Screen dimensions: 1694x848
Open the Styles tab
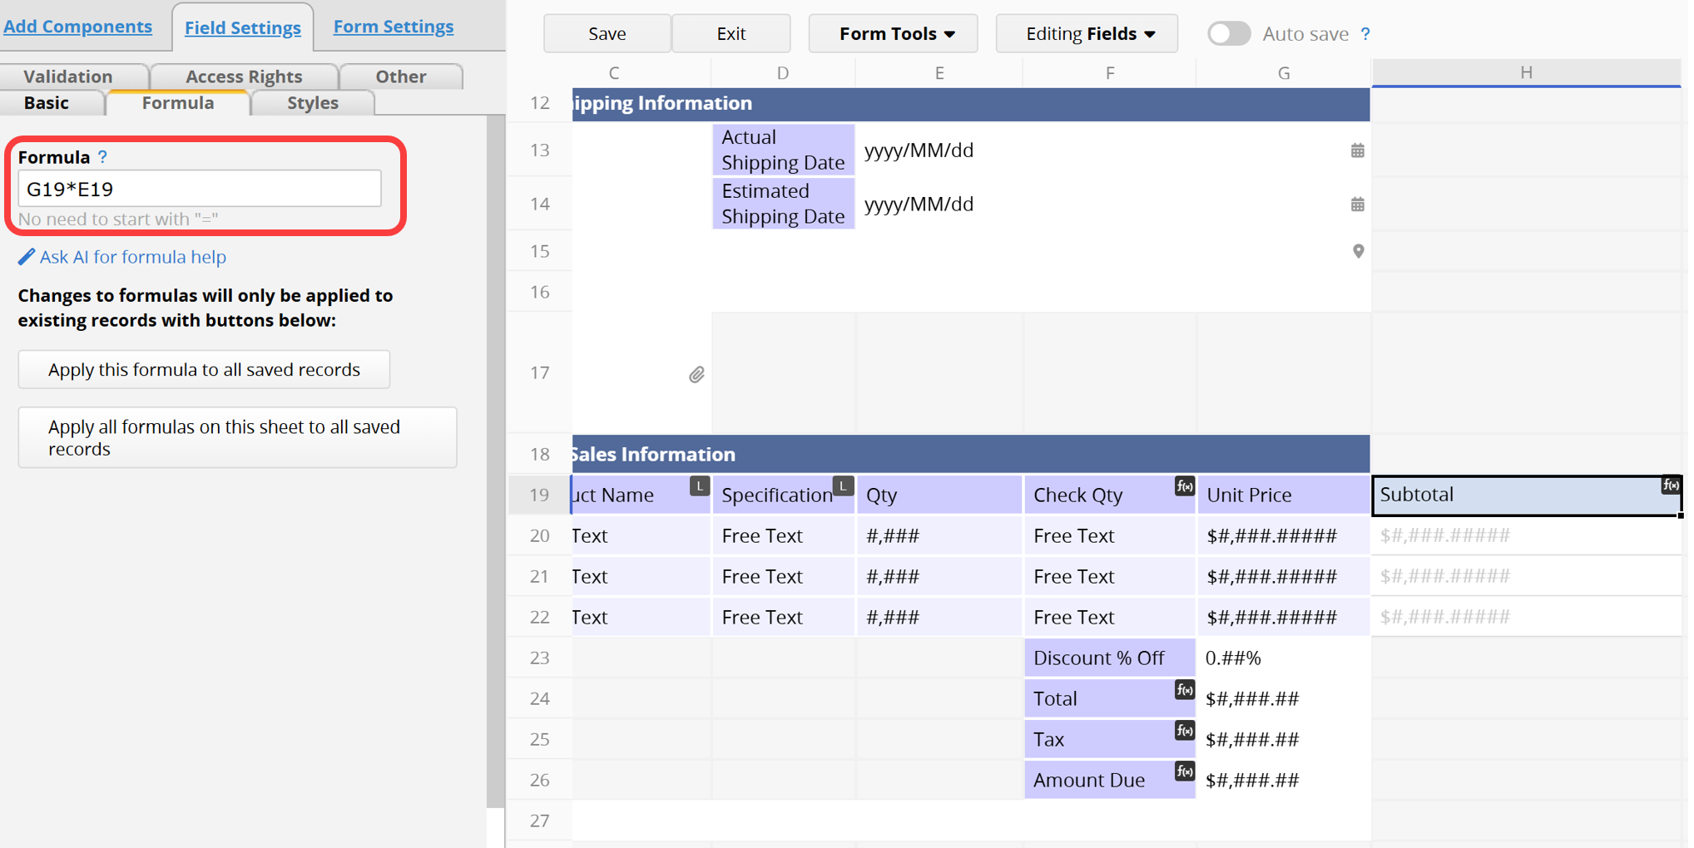pyautogui.click(x=312, y=103)
